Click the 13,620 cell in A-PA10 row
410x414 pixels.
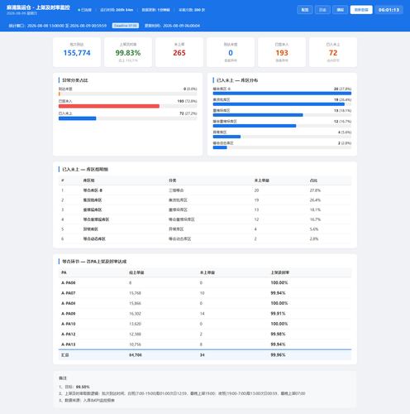click(x=135, y=324)
